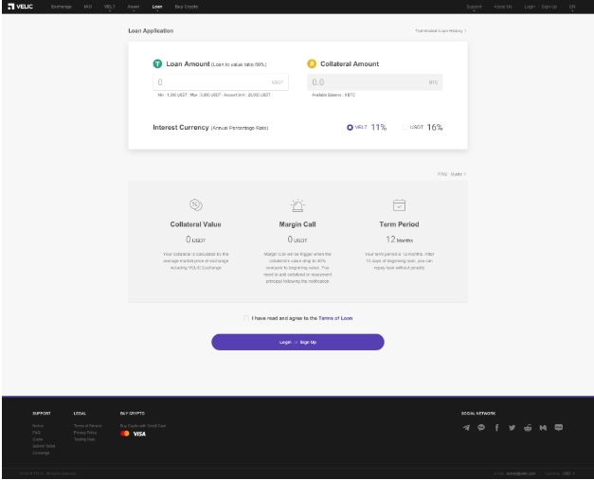Open the Reddit social link

pyautogui.click(x=528, y=428)
